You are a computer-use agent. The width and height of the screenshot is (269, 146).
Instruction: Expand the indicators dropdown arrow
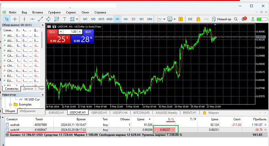[175, 19]
